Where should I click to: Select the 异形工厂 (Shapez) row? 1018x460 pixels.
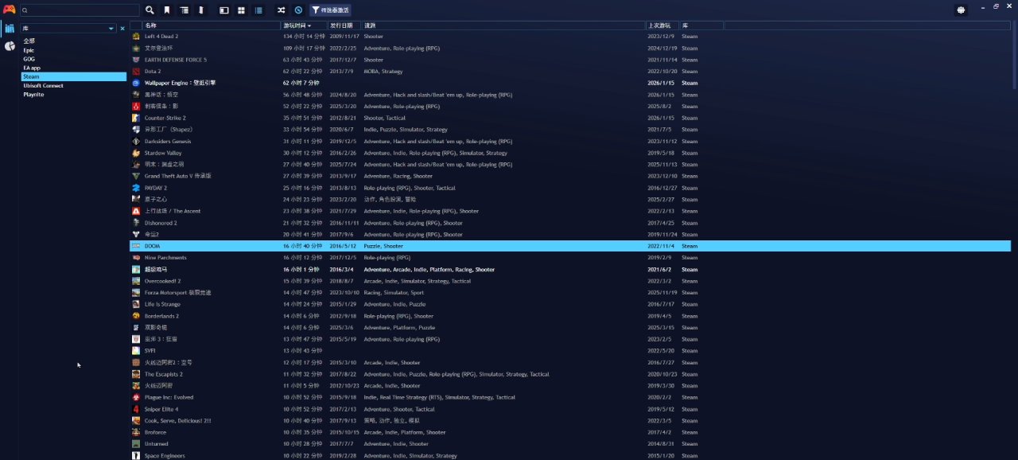(x=570, y=130)
